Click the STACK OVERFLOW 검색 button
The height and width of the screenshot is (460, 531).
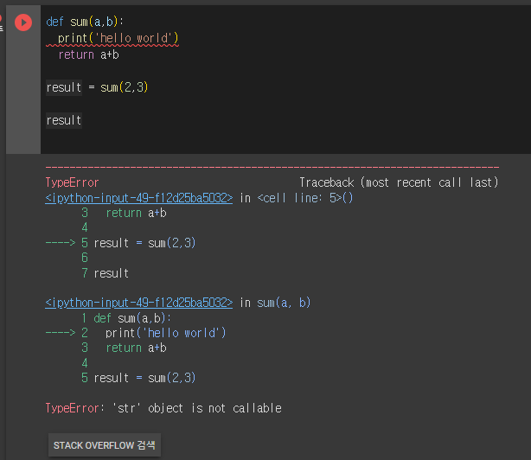[x=105, y=445]
